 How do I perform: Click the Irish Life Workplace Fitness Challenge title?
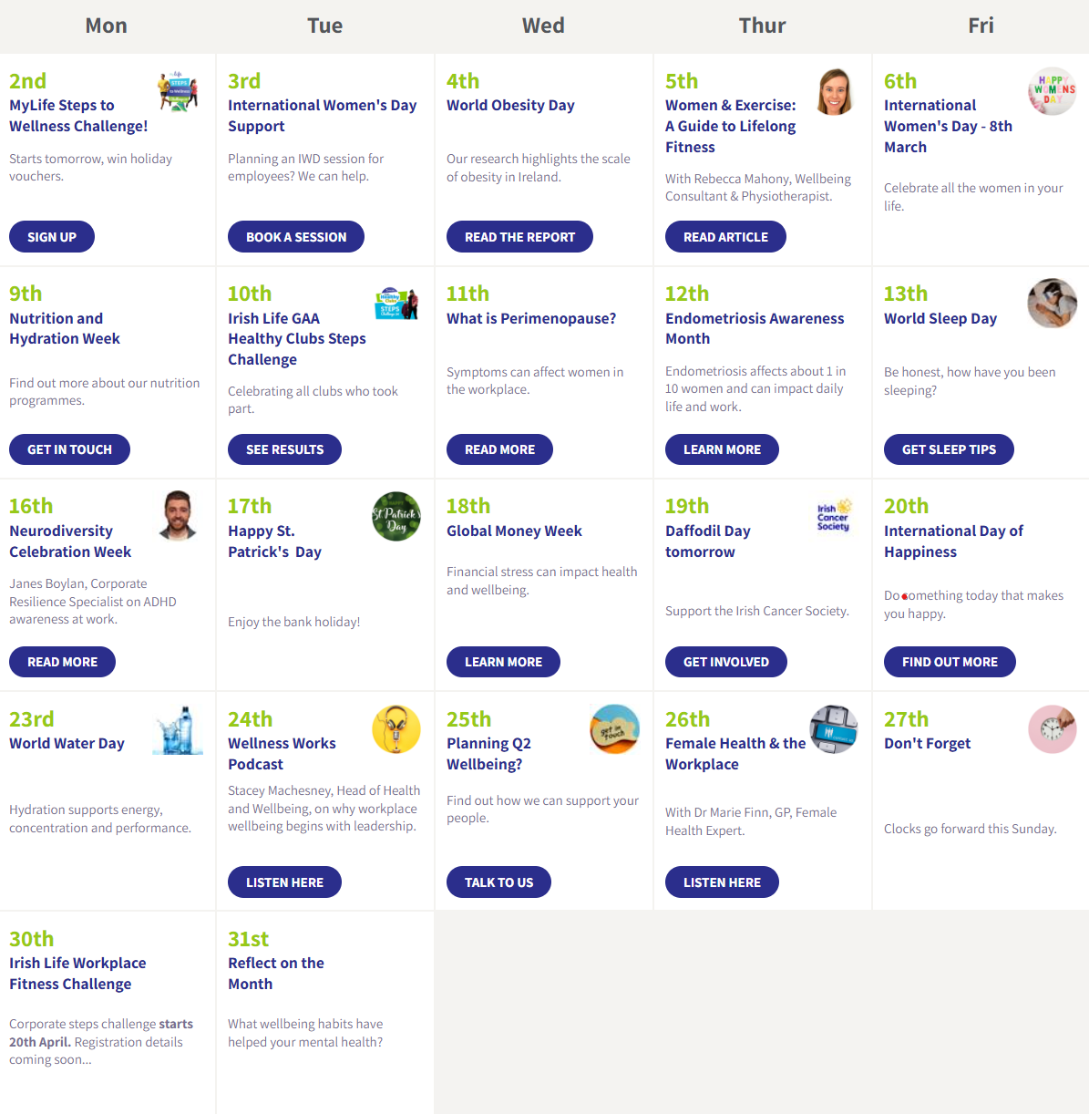coord(77,974)
